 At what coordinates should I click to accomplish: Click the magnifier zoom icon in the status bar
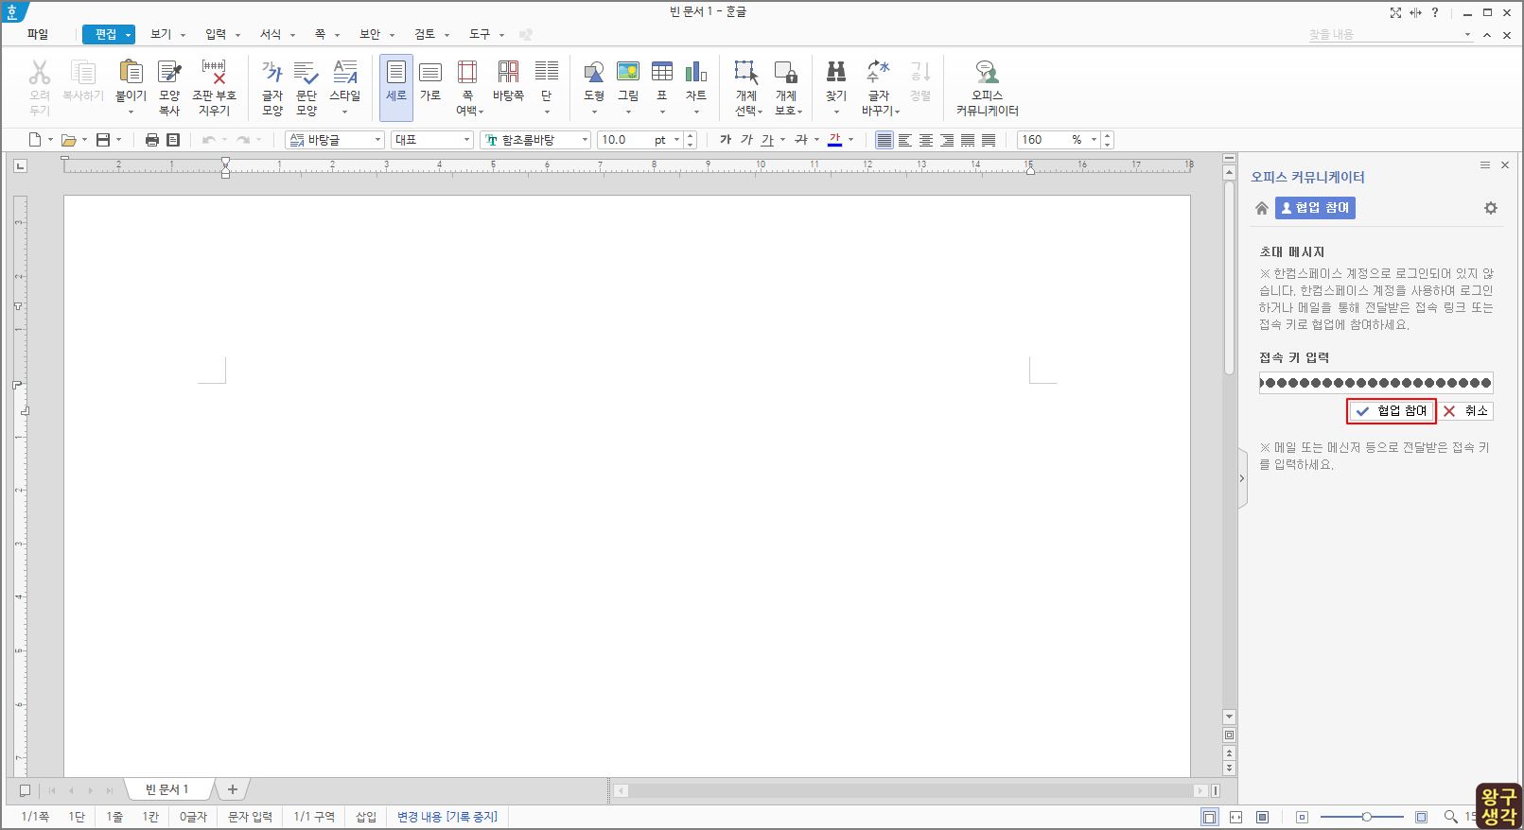(1450, 817)
